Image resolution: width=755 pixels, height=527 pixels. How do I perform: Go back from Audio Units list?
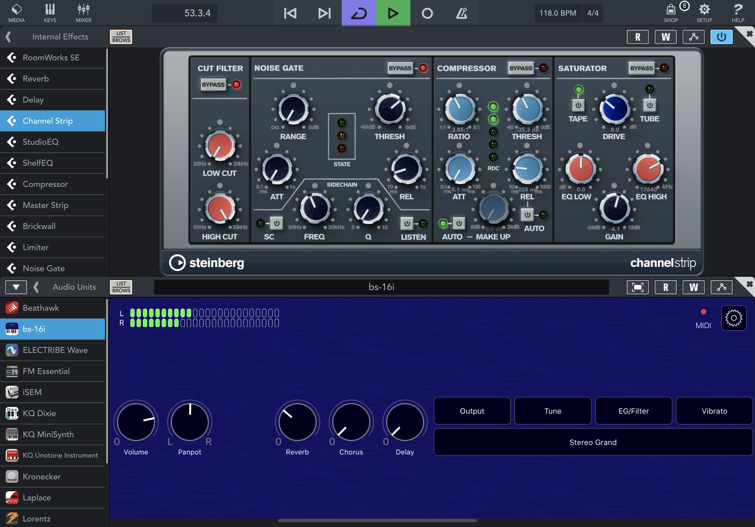coord(36,287)
